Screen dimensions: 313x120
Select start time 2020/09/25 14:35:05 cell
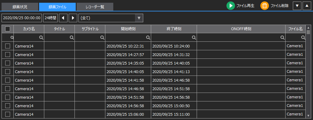(128, 63)
